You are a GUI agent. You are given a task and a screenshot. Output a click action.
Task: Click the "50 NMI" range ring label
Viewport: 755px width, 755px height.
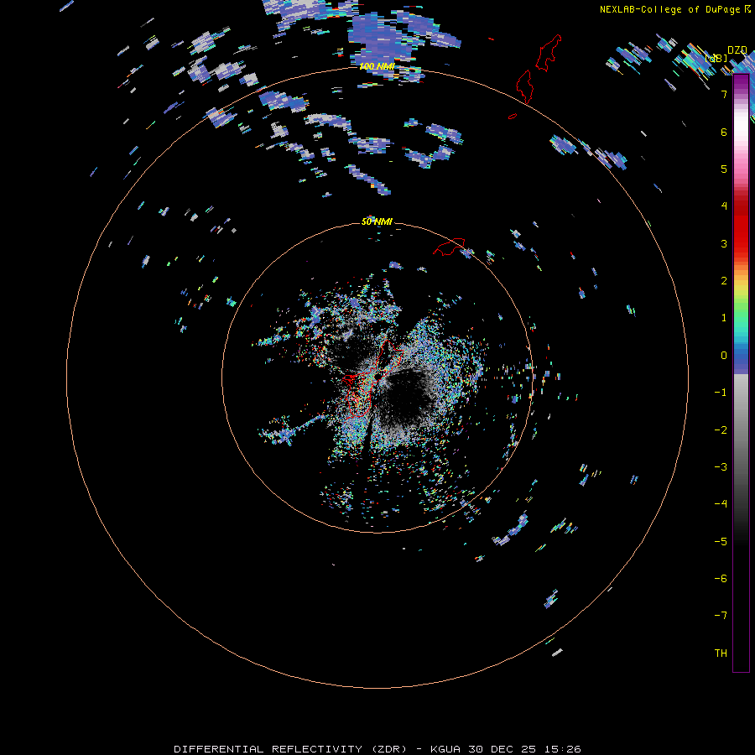(377, 221)
